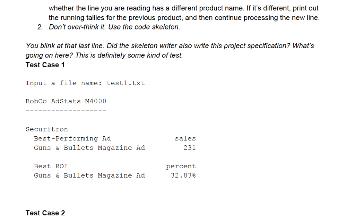Image resolution: width=355 pixels, height=223 pixels.
Task: Click the Securitron product name
Action: [47, 129]
